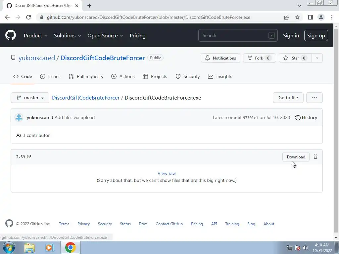The image size is (339, 254).
Task: Open the file History link
Action: pyautogui.click(x=306, y=117)
